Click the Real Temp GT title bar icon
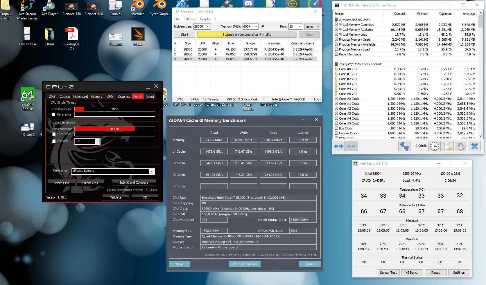486x285 pixels. [356, 163]
